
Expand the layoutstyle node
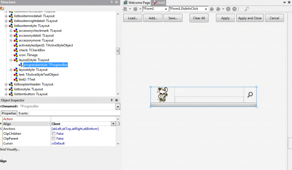pos(11,69)
